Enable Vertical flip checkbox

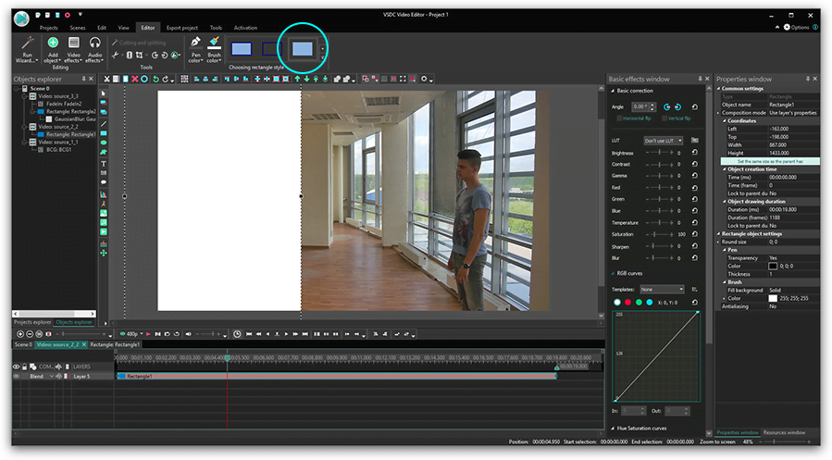(664, 118)
